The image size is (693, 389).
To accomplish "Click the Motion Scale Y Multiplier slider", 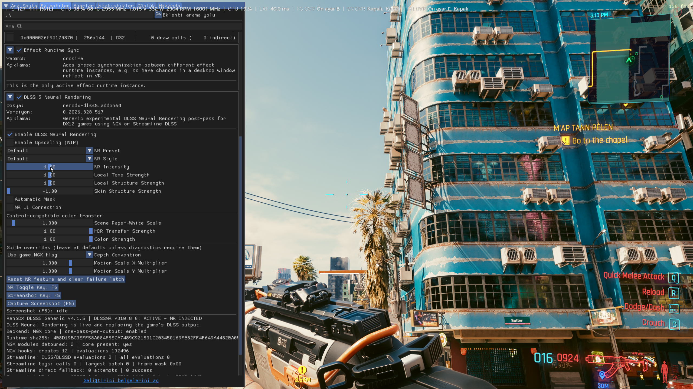I will pos(50,271).
